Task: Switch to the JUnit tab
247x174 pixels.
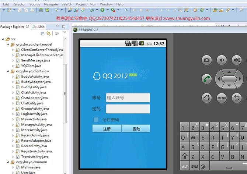Action: (x=39, y=27)
